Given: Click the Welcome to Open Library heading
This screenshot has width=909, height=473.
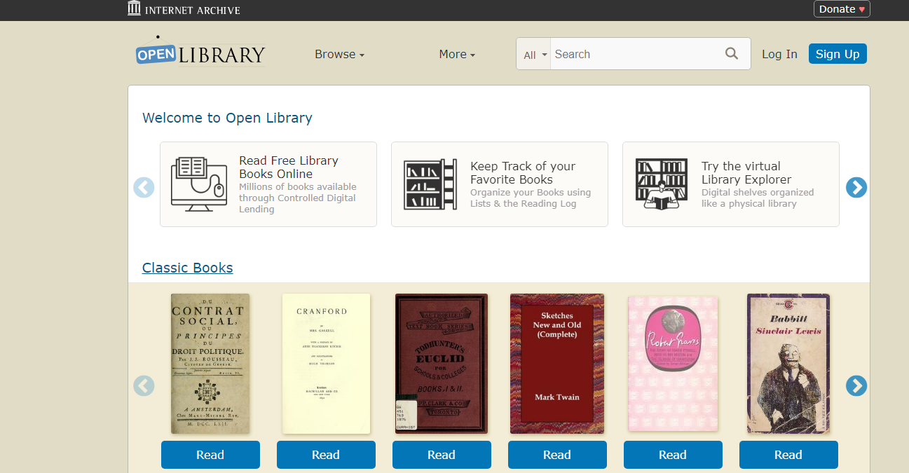Looking at the screenshot, I should pyautogui.click(x=227, y=118).
